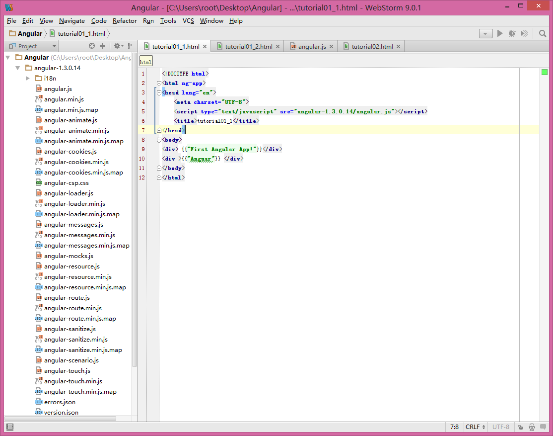
Task: Open the Refactor menu
Action: [x=125, y=21]
